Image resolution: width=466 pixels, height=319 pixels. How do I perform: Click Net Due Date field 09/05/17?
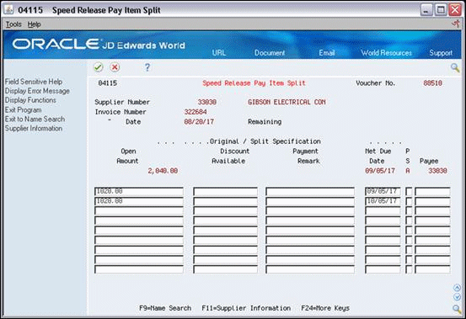click(383, 191)
